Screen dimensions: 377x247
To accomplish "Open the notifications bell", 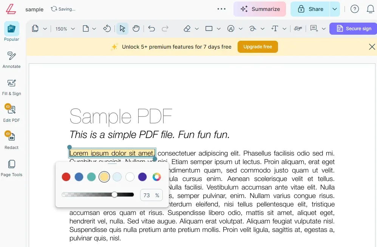I will (371, 9).
